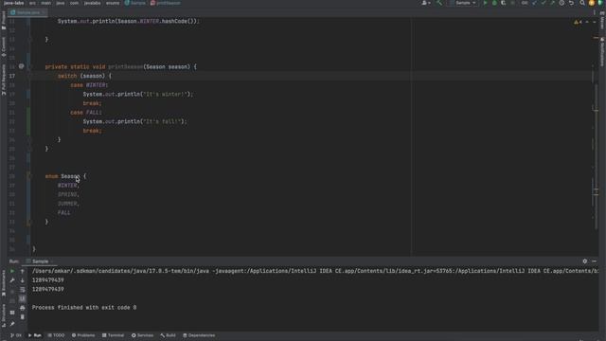Click the Search Everywhere magnifier icon
The width and height of the screenshot is (606, 341).
coord(582,3)
